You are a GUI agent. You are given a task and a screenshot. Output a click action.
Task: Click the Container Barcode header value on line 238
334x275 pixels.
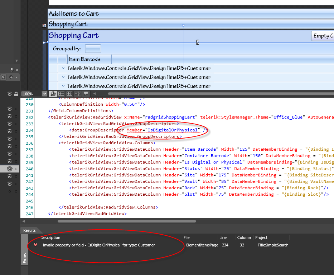coord(207,156)
